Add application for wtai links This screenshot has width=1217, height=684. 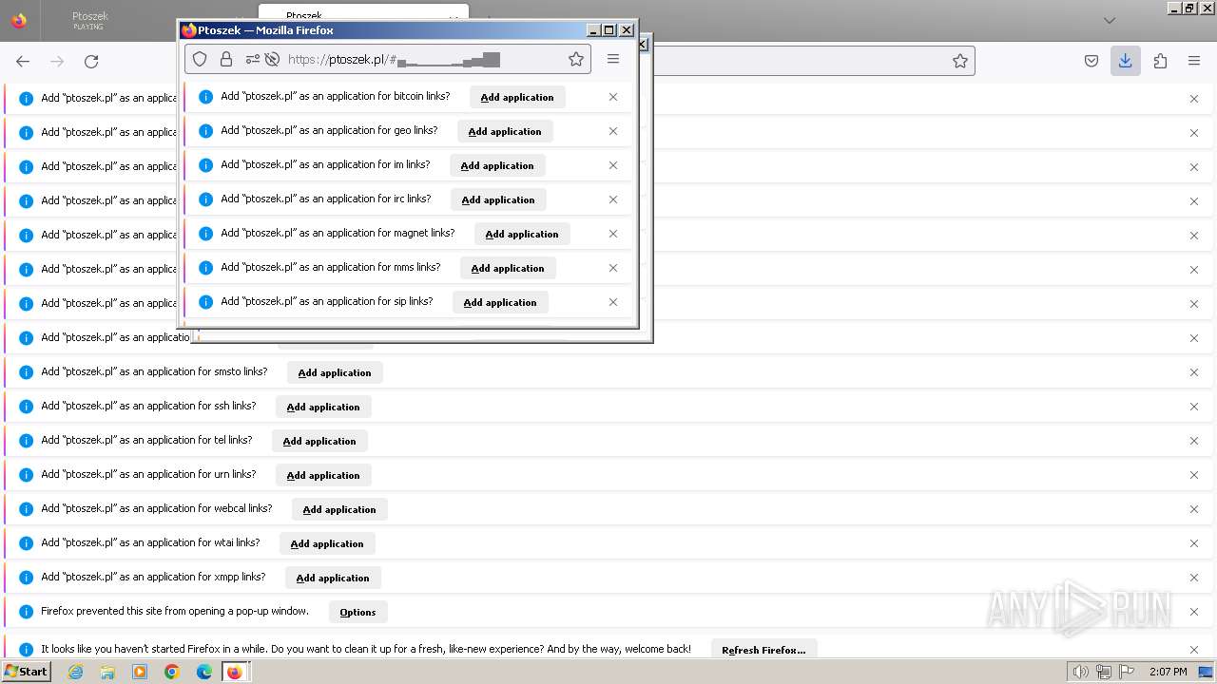(327, 543)
